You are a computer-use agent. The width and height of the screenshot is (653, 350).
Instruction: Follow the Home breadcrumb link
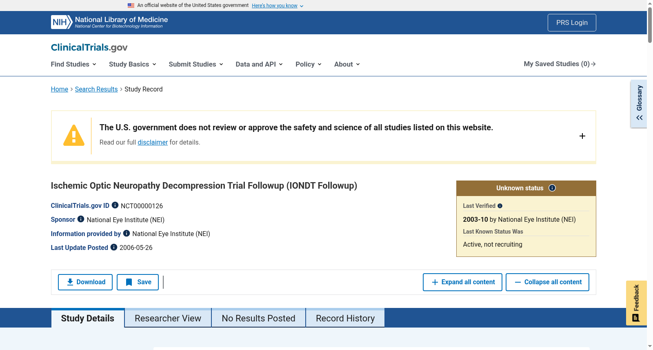[x=60, y=89]
